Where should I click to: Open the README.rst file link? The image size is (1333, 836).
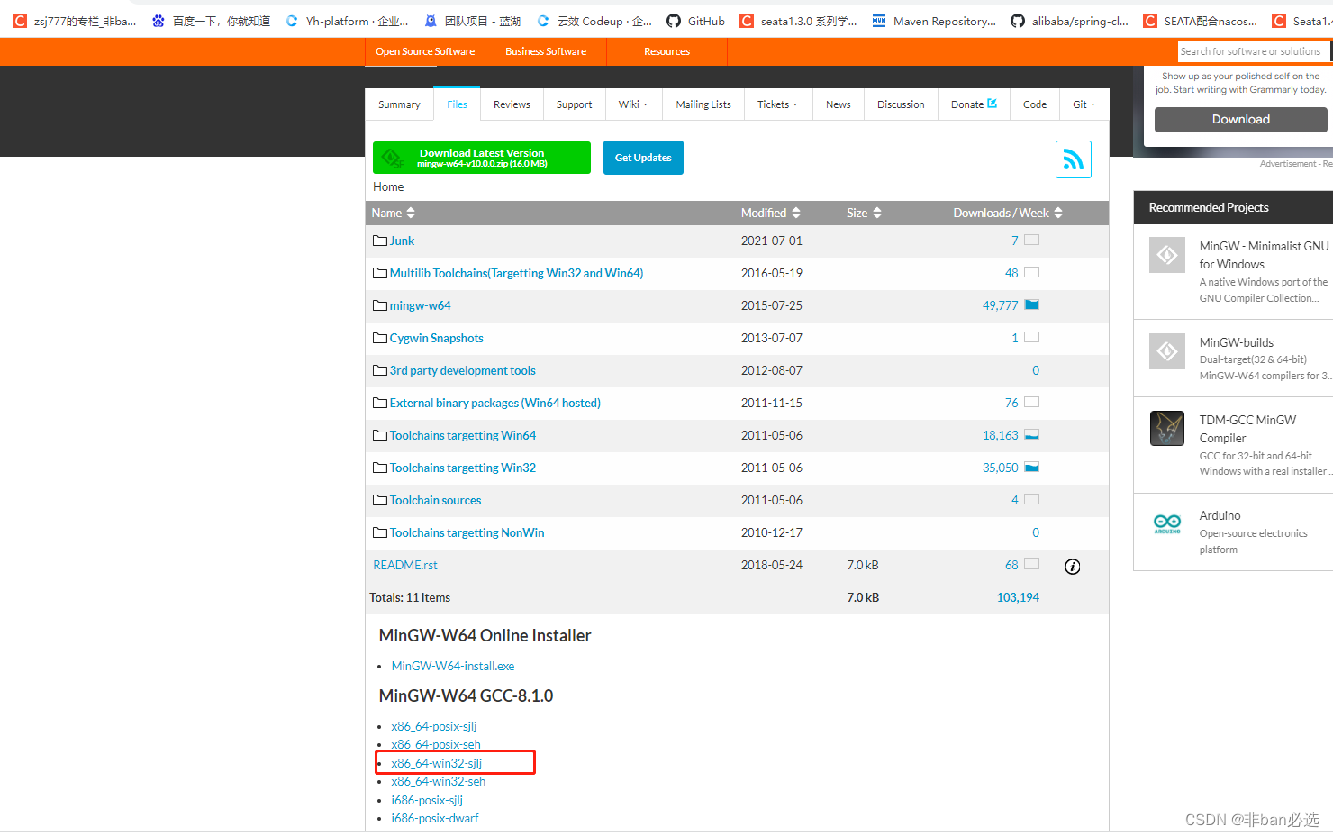[x=405, y=565]
